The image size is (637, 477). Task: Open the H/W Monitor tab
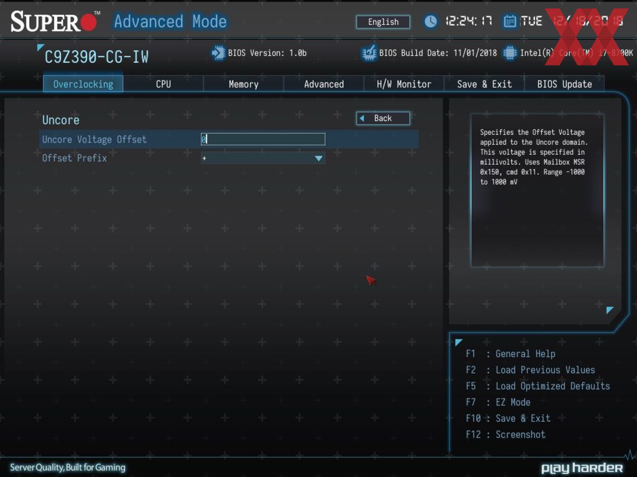[404, 84]
